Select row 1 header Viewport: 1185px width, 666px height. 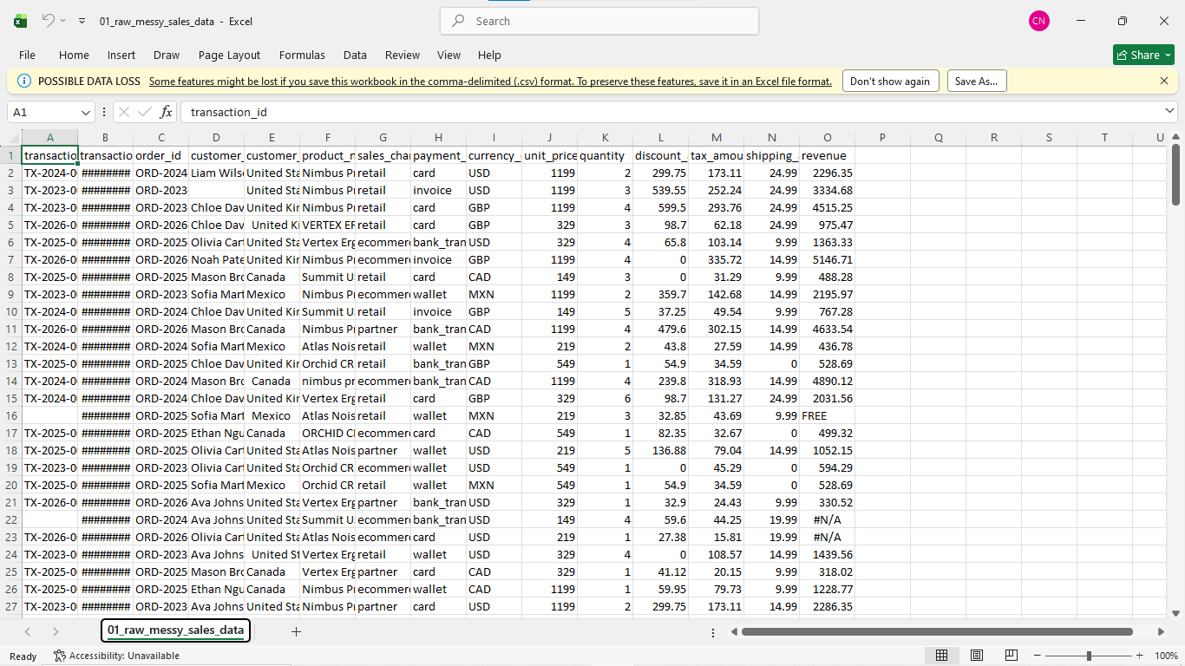click(x=11, y=155)
